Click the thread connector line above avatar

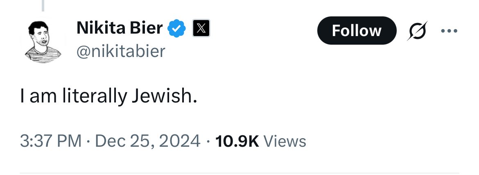click(x=43, y=5)
